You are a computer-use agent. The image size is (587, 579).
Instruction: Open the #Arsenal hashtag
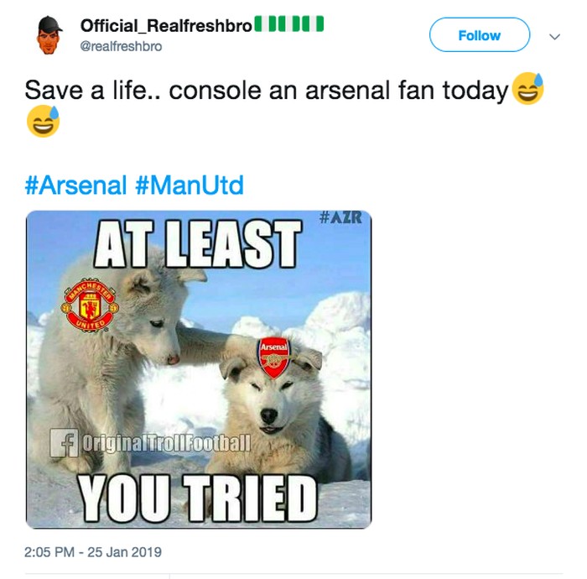coord(76,185)
